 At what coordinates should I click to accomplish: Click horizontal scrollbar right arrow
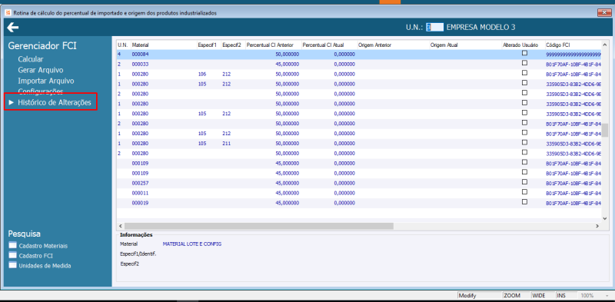[597, 226]
